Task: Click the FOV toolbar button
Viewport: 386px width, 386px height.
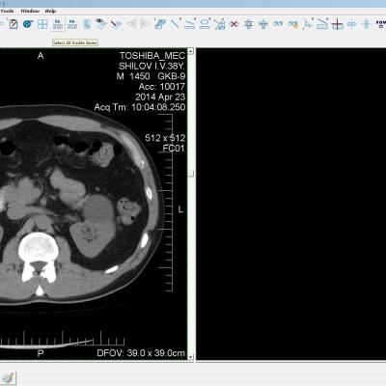Action: pos(381,24)
